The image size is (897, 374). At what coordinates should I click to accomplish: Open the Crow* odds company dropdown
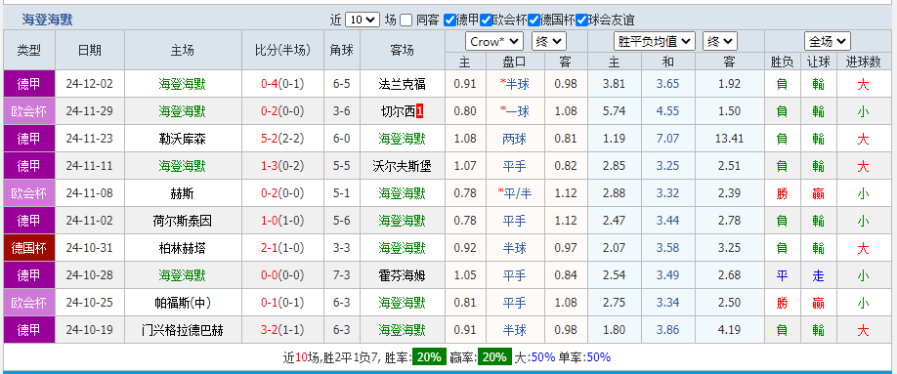tap(494, 41)
